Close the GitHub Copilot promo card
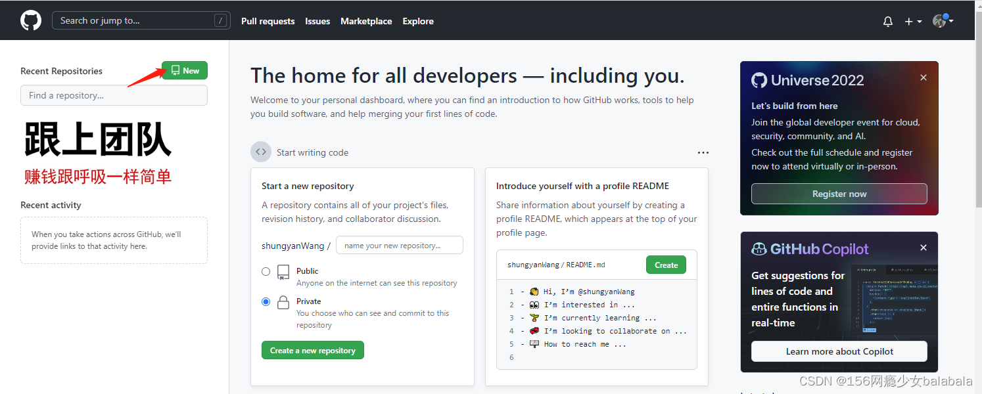Image resolution: width=982 pixels, height=394 pixels. tap(923, 248)
